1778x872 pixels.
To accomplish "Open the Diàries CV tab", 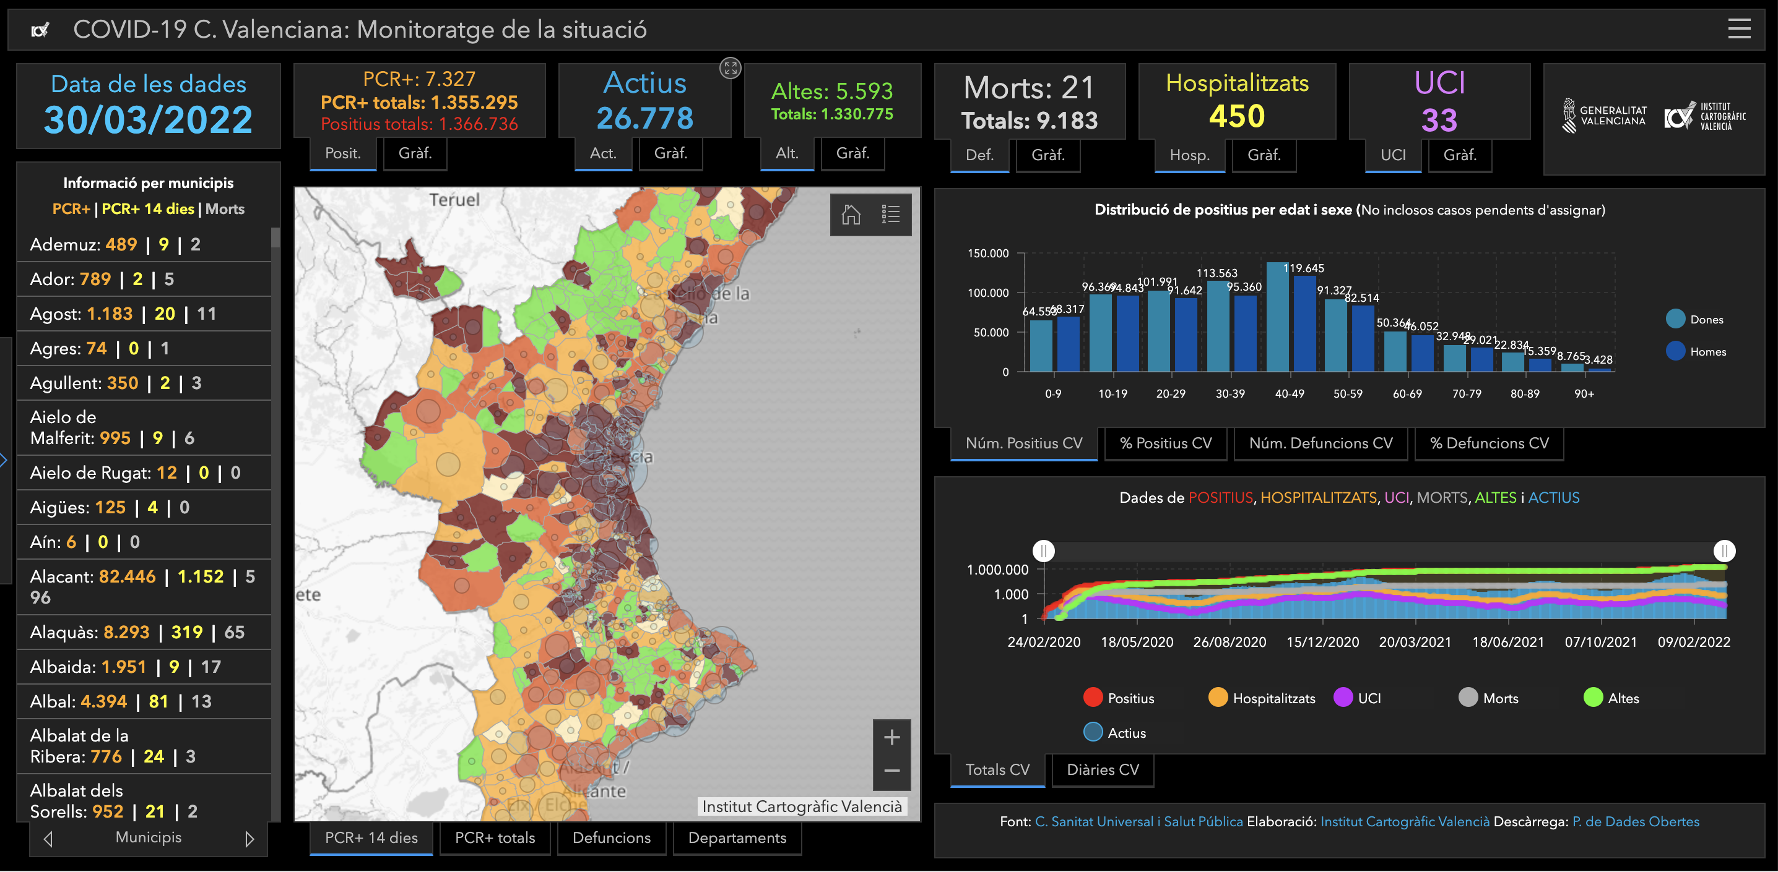I will coord(1103,769).
